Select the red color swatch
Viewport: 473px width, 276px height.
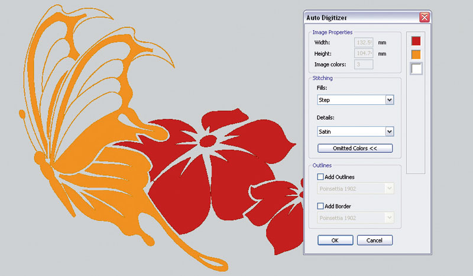(416, 41)
